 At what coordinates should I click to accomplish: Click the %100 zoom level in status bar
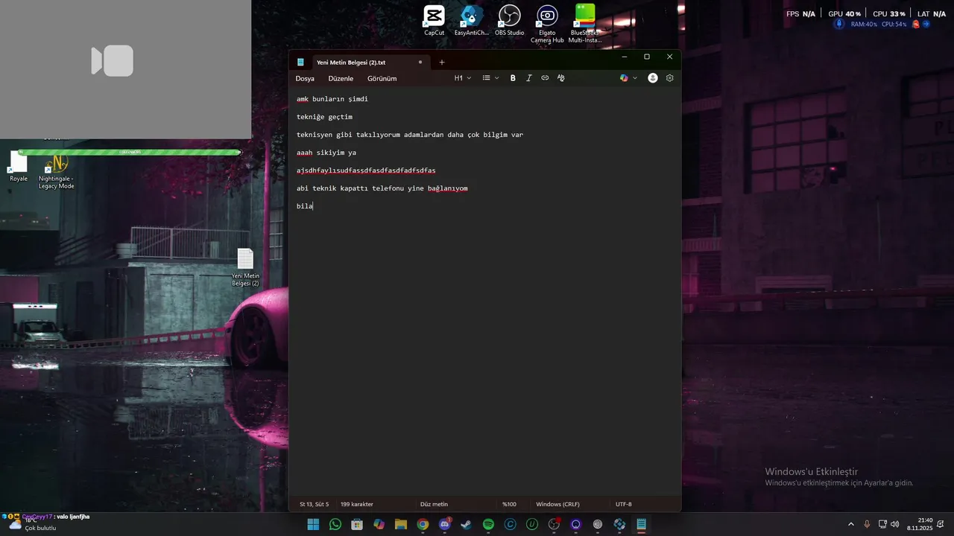509,504
